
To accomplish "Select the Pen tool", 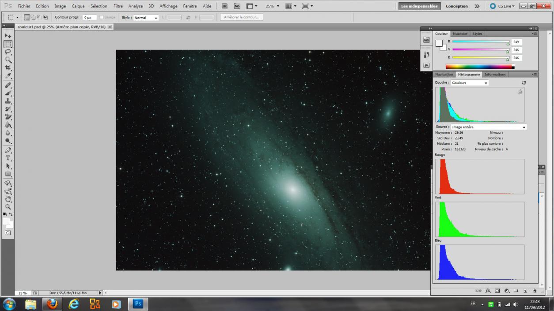I will coord(8,150).
